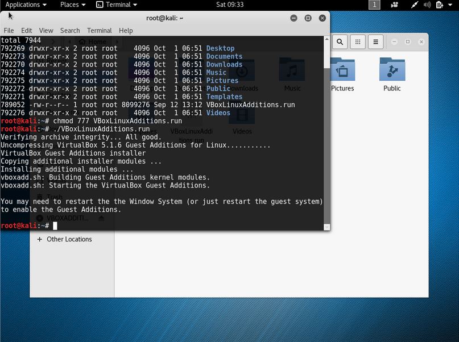Click the 'chmod 777 VBoxLinuxAdditions.run' command line
The image size is (459, 342).
click(117, 121)
